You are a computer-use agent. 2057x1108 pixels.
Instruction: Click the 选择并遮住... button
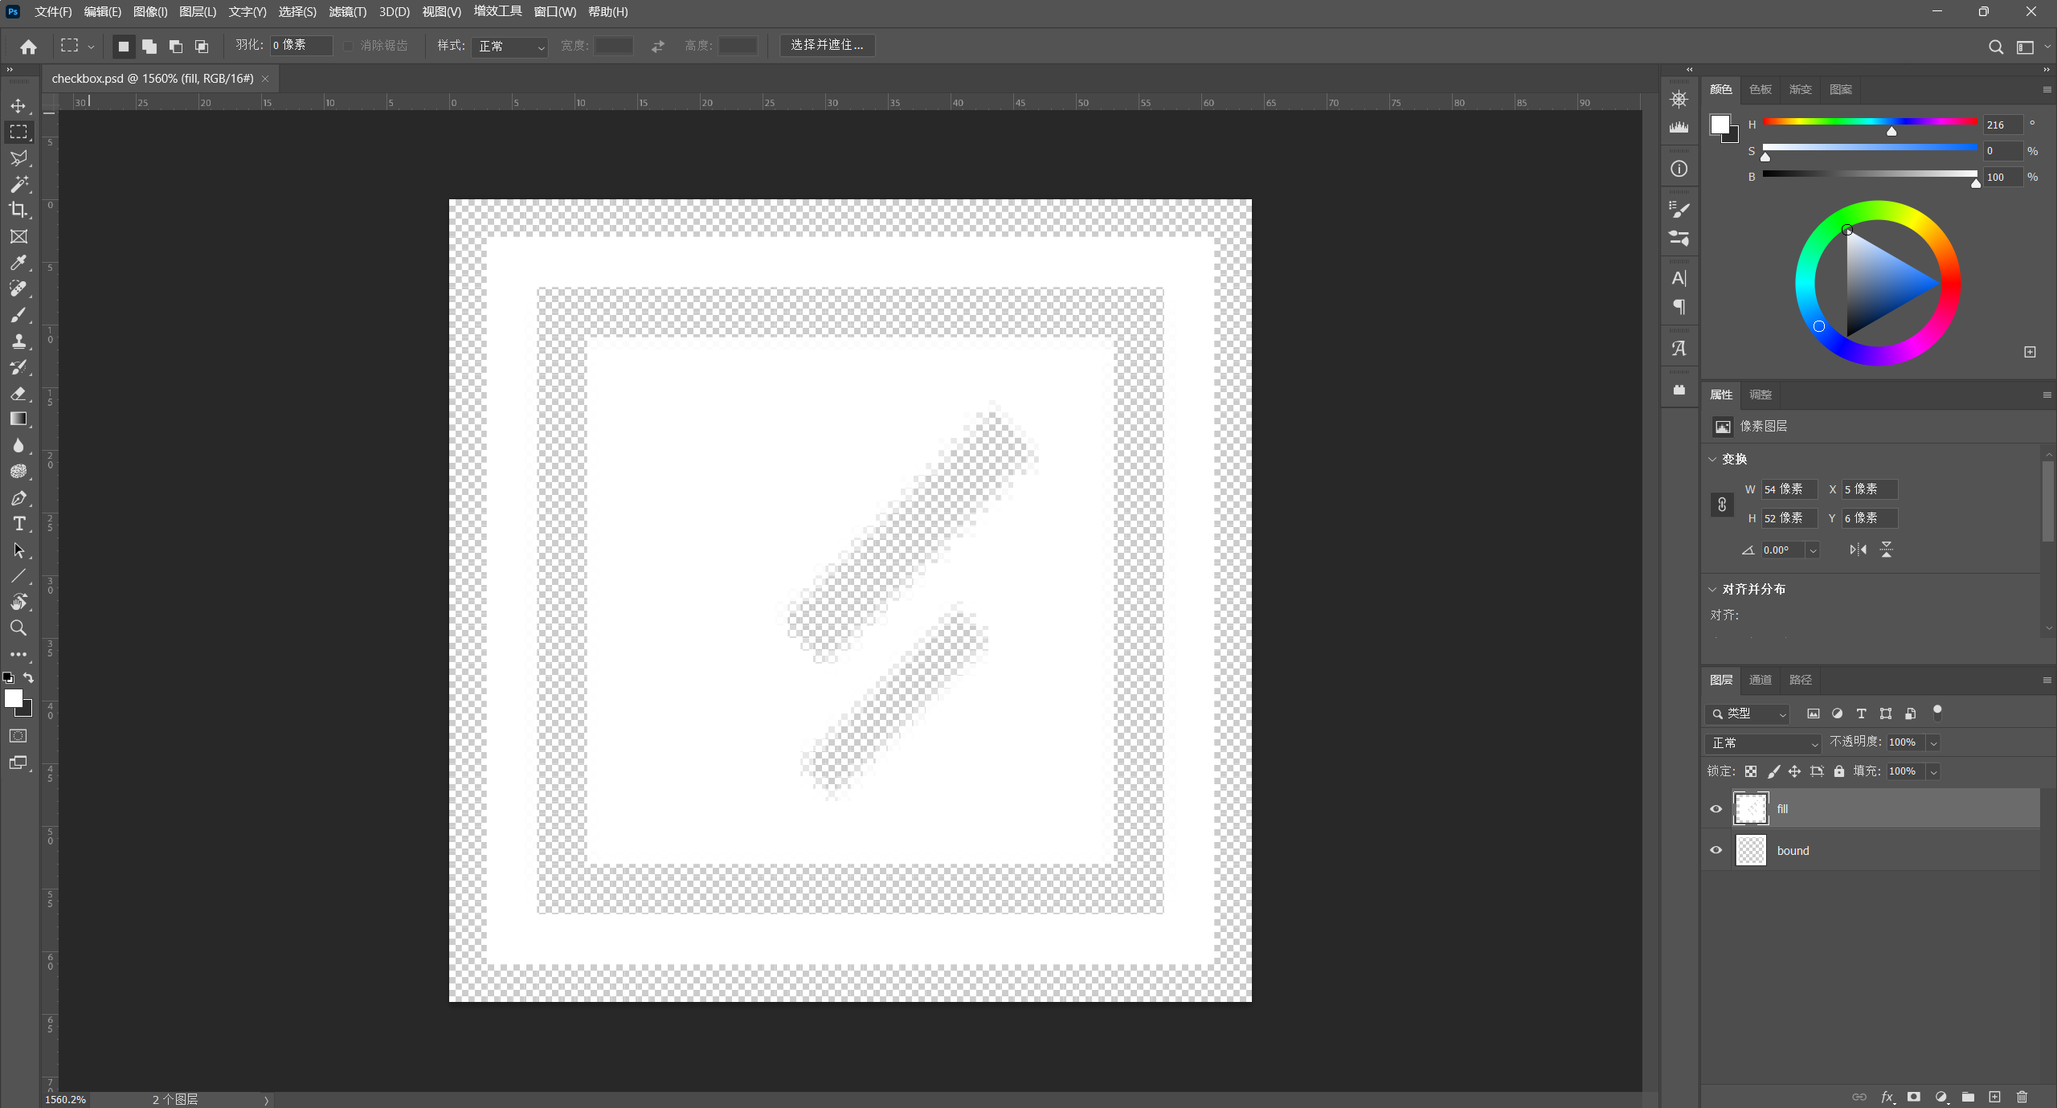tap(828, 45)
